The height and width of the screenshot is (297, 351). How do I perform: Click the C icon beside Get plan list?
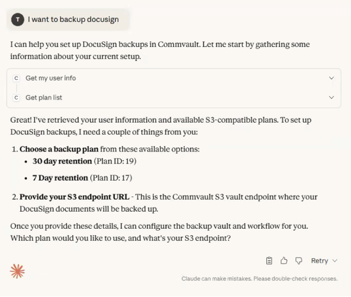[16, 98]
